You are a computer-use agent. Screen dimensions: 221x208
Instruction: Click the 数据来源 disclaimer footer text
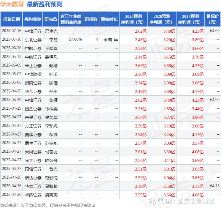point(48,205)
